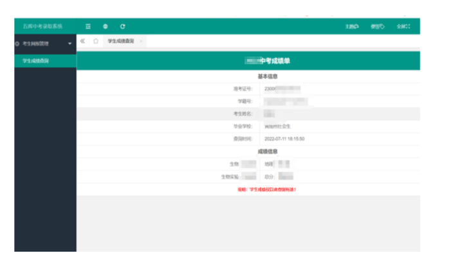Image resolution: width=455 pixels, height=266 pixels.
Task: Toggle fullscreen (全屏) mode
Action: tap(404, 26)
